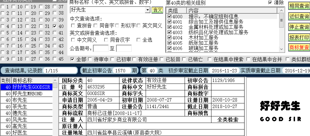Enable 同音字 query option
This screenshot has height=136, width=310.
pyautogui.click(x=96, y=25)
